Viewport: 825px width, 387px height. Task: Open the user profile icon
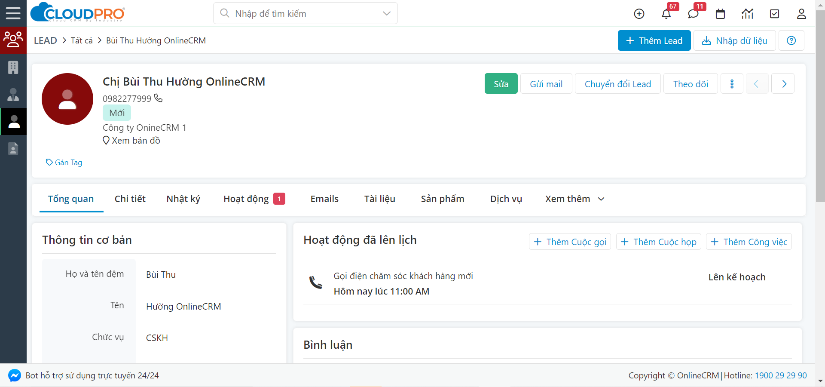[x=801, y=14]
